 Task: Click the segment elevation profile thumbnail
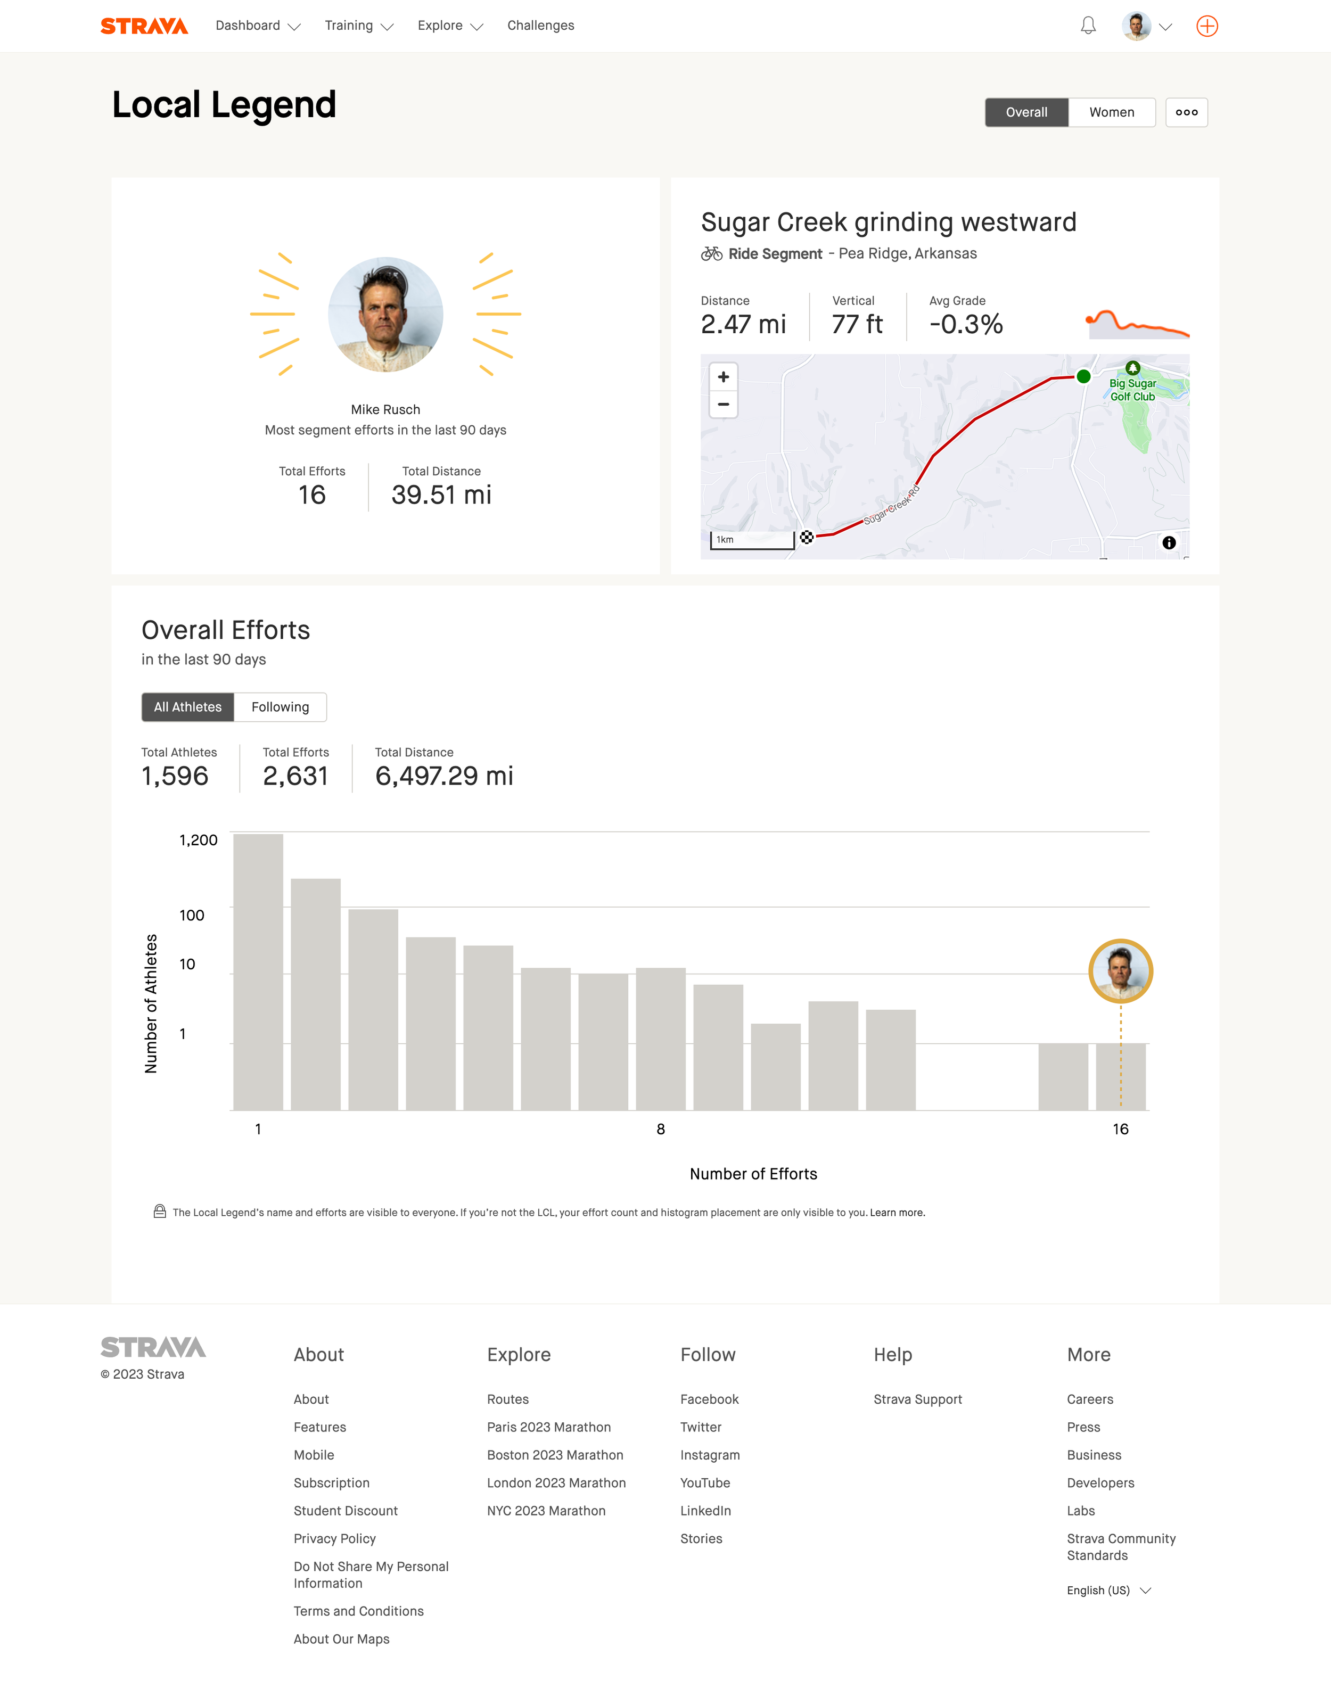1138,323
